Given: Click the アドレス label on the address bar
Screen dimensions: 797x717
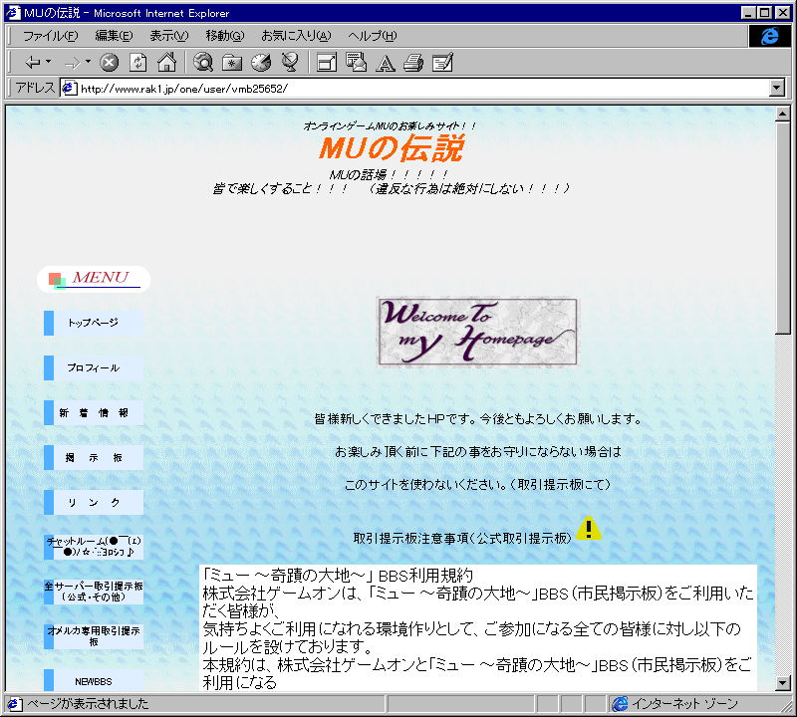Looking at the screenshot, I should point(35,88).
